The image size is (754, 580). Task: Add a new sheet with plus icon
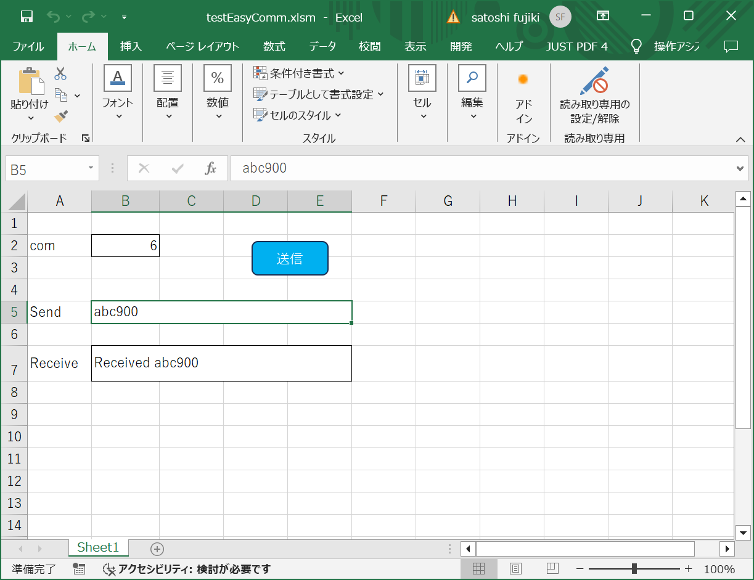click(x=157, y=549)
